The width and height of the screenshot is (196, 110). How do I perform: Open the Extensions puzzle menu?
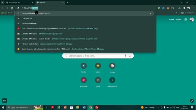click(x=173, y=8)
